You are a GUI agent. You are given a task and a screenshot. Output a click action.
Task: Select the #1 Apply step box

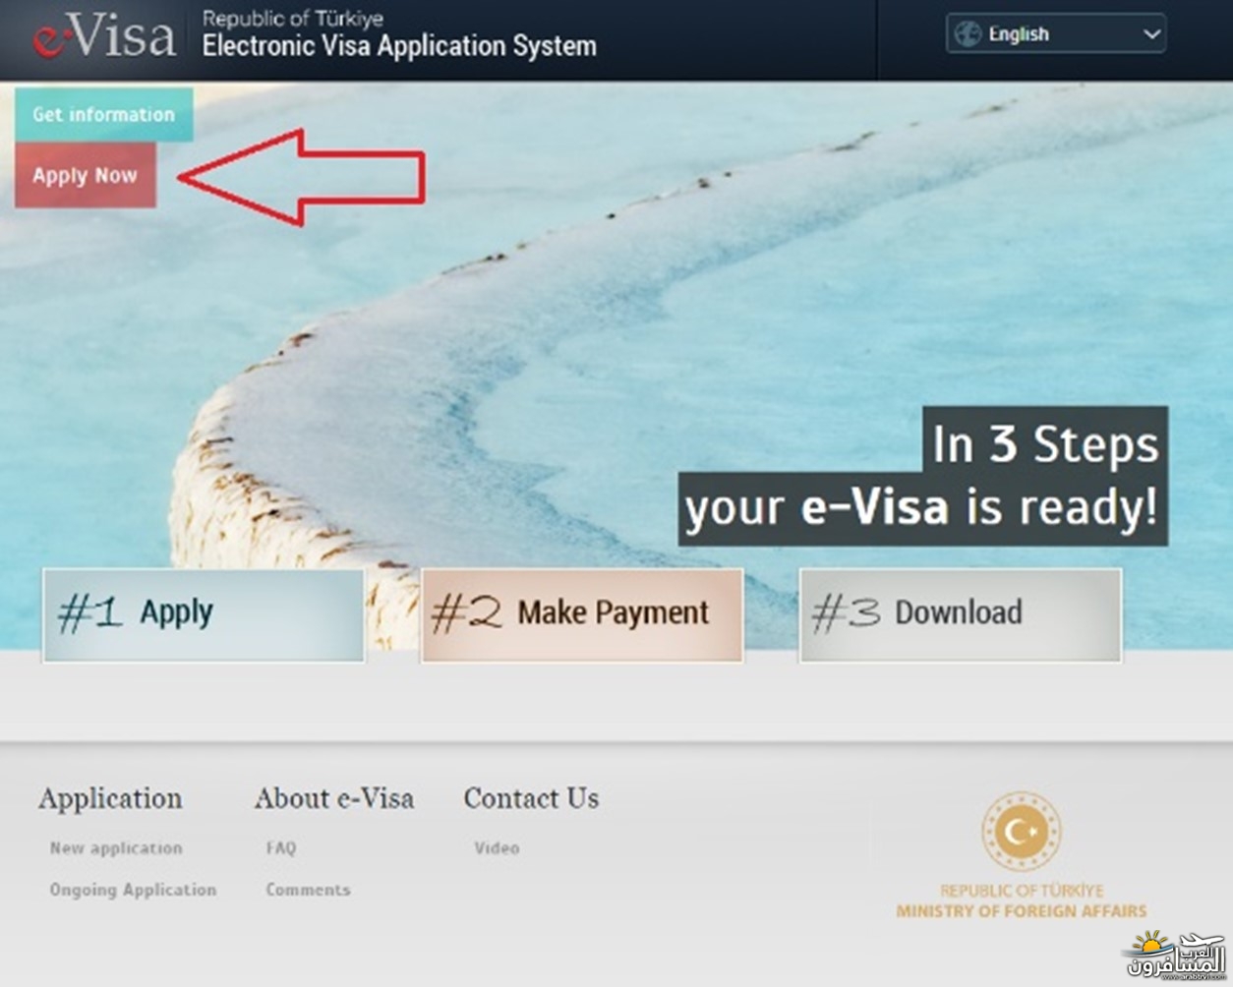pyautogui.click(x=204, y=614)
